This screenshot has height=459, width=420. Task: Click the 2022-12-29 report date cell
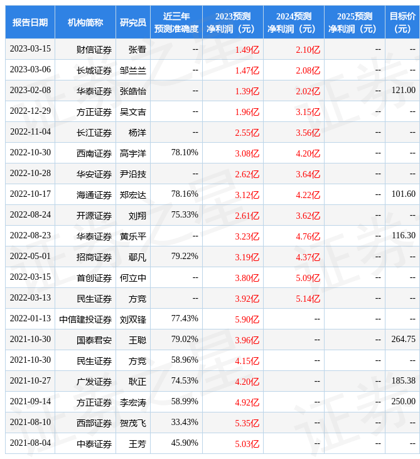[x=30, y=111]
